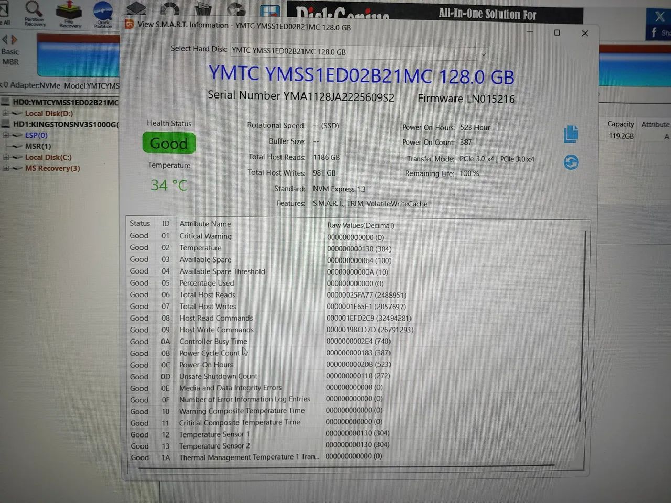Click the ID column header

point(166,223)
